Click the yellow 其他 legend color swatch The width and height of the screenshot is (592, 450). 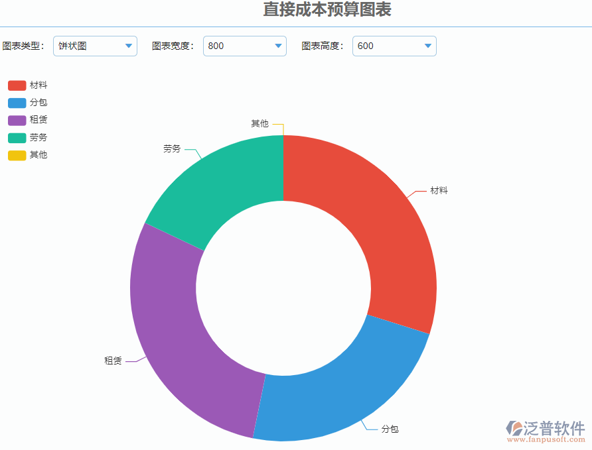tap(17, 154)
